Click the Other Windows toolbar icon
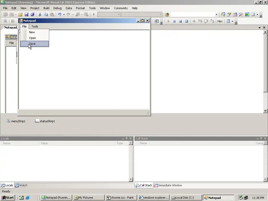This screenshot has width=268, height=201. (253, 15)
